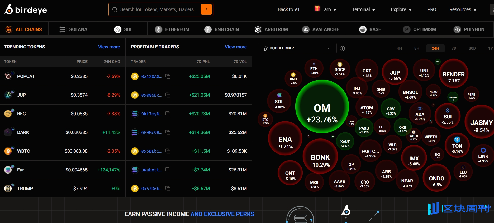Copy the 3Rubxtt trader address
This screenshot has width=494, height=223.
(x=168, y=170)
